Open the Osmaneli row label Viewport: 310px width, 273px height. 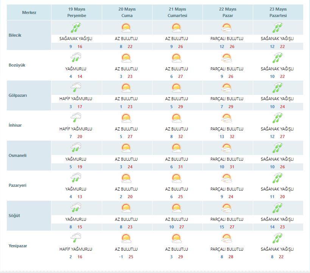tap(17, 155)
